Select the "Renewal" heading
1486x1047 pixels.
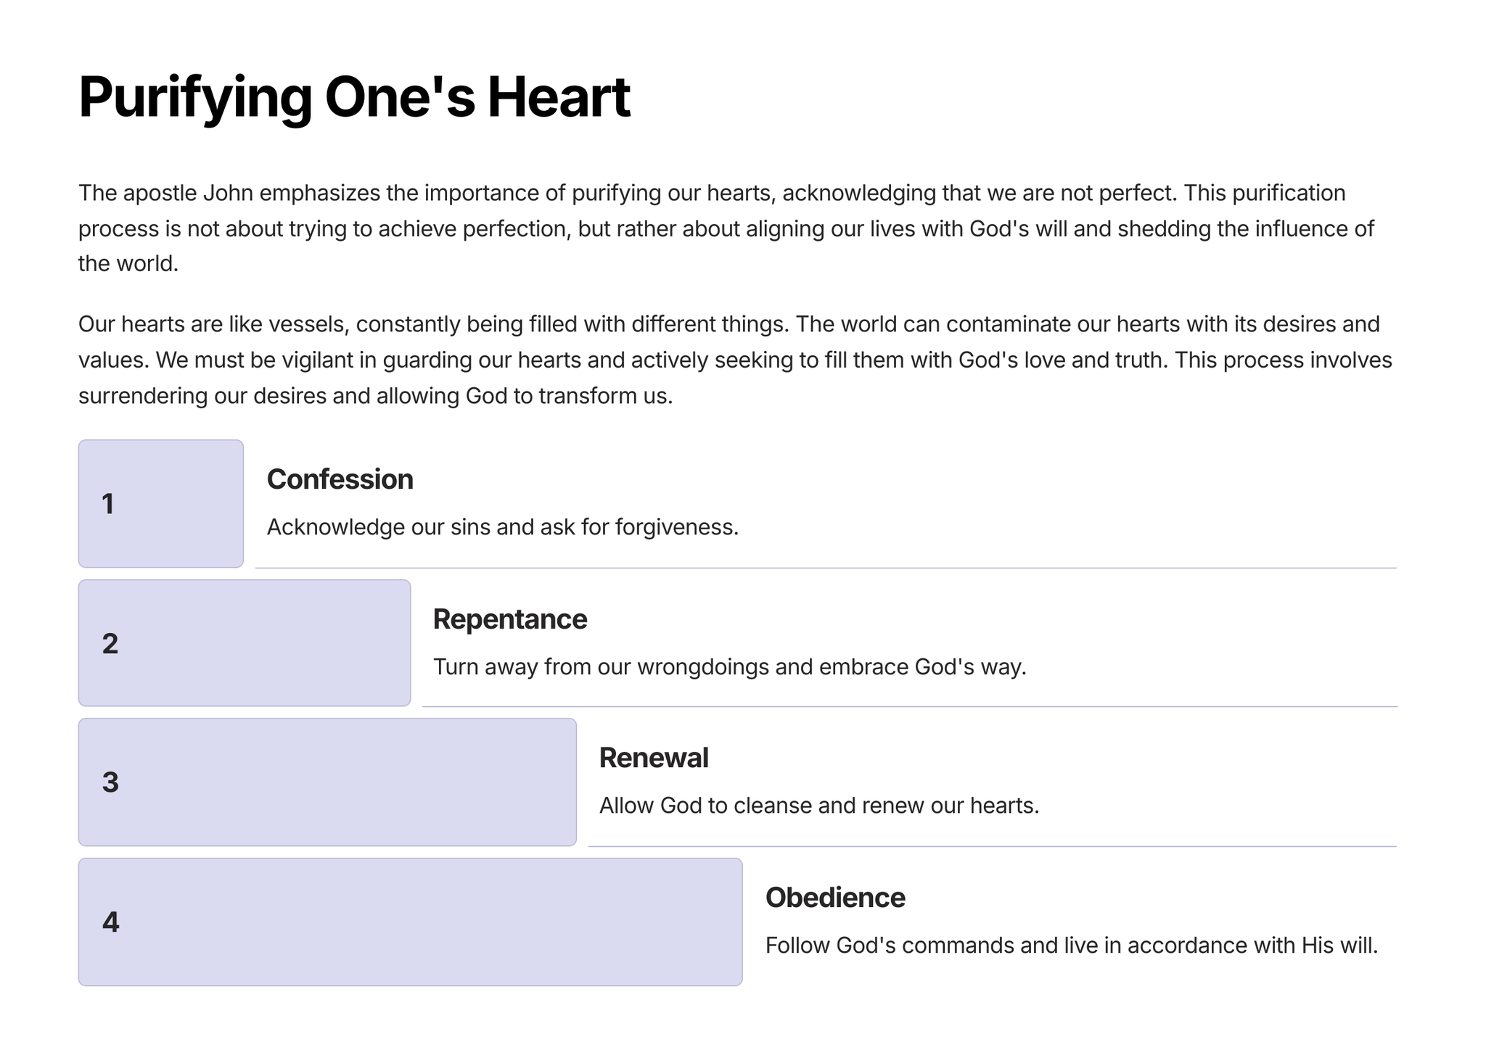(653, 758)
